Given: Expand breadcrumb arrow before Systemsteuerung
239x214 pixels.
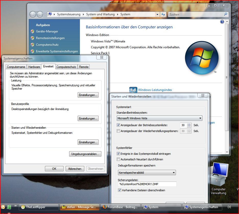Looking at the screenshot, I should 54,14.
